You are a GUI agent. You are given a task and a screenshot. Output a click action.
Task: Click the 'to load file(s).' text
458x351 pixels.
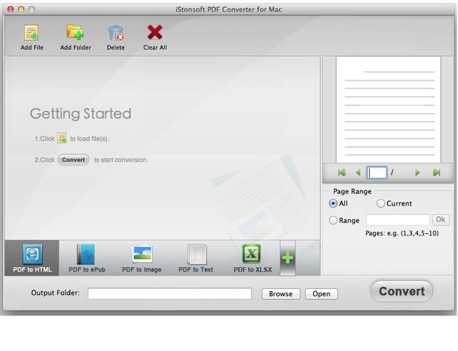(90, 139)
